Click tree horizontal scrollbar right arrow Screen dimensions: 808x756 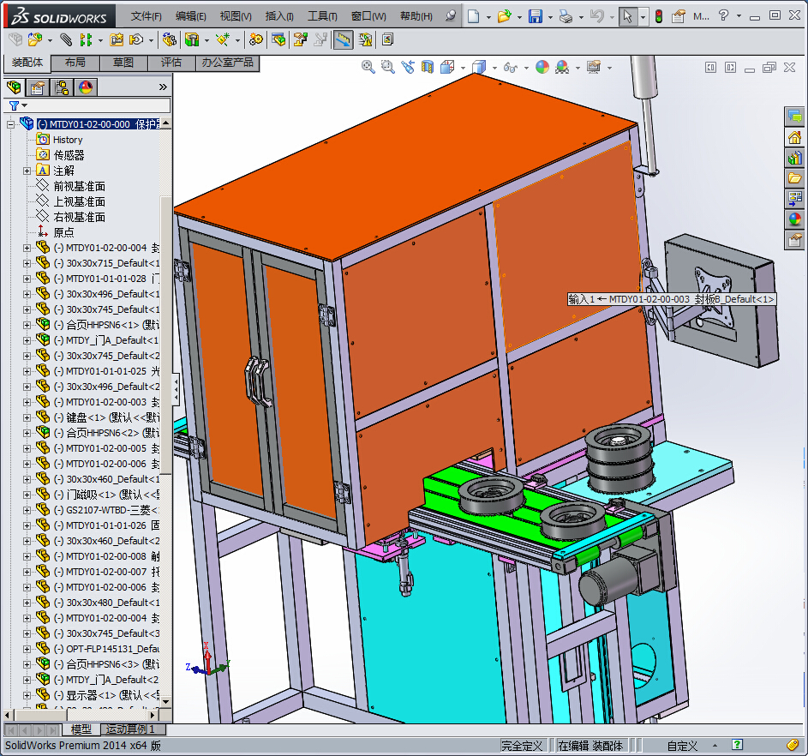coord(153,715)
